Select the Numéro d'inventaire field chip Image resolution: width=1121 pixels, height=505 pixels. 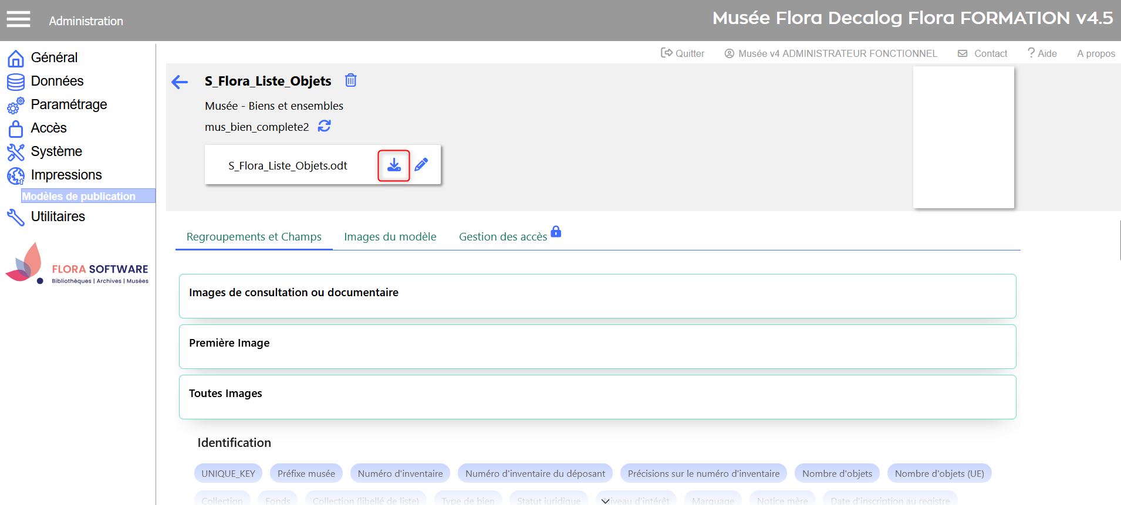400,473
